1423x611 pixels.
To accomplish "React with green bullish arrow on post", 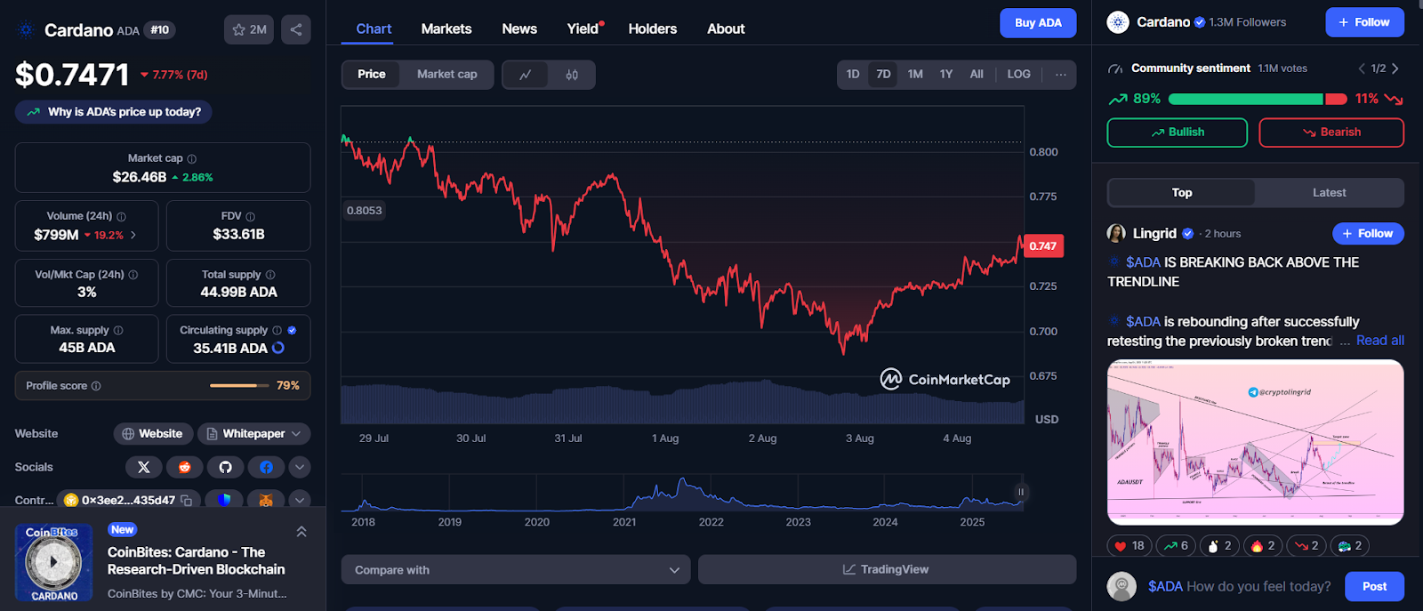I will (x=1176, y=545).
